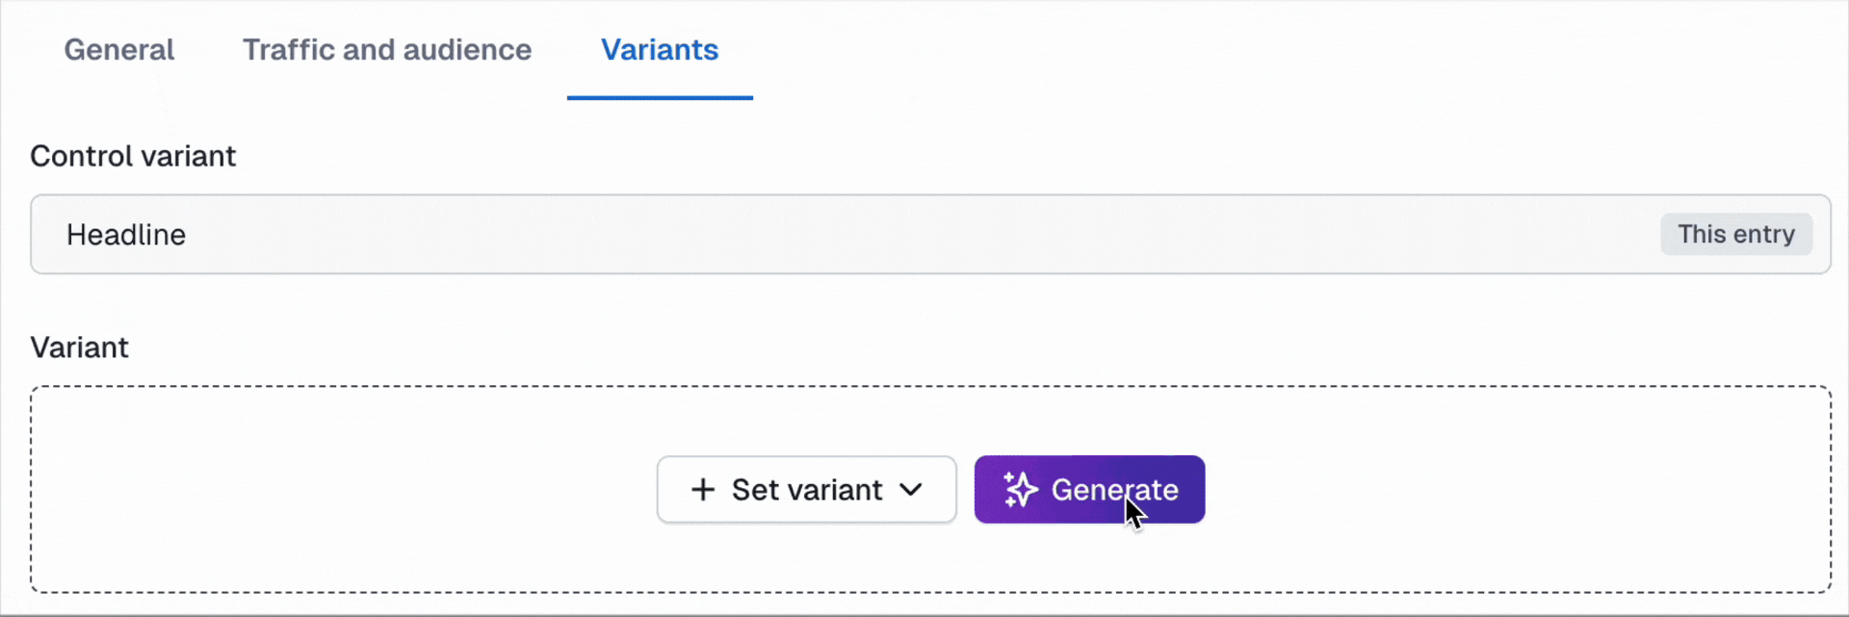1849x617 pixels.
Task: Open the Traffic and audience tab
Action: point(387,50)
